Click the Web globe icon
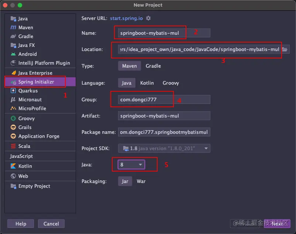The image size is (296, 234). click(x=13, y=176)
